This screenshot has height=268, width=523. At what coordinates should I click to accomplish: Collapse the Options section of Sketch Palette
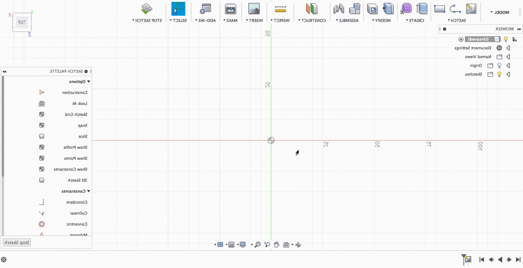click(x=89, y=81)
